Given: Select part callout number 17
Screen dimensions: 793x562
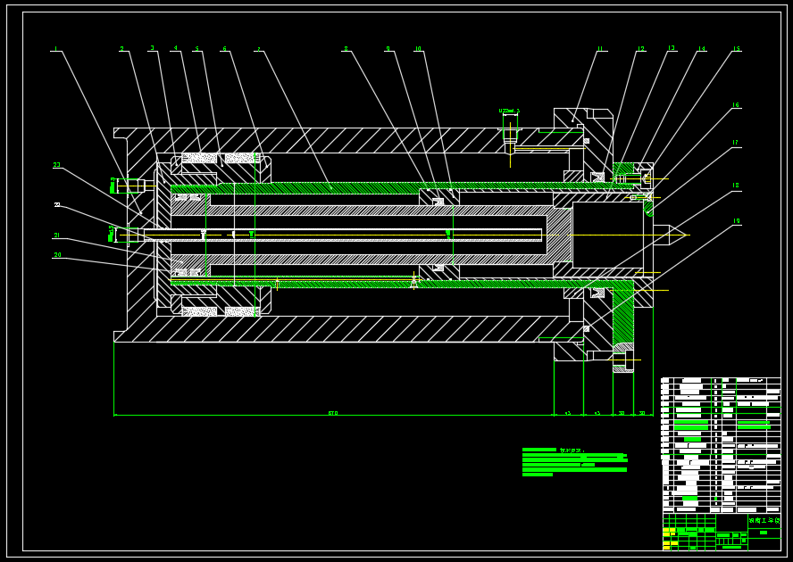Looking at the screenshot, I should [x=736, y=143].
